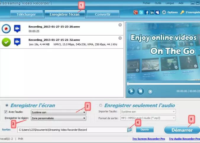The height and width of the screenshot is (143, 200).
Task: Open the Avec l'audio Système son dropdown
Action: pyautogui.click(x=59, y=112)
